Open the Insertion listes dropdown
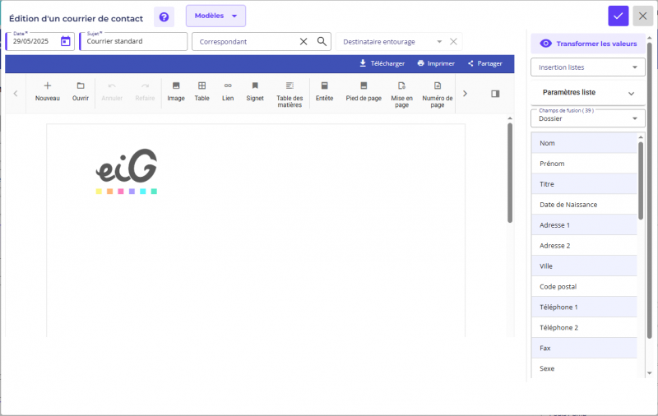Viewport: 658px width, 416px height. click(x=588, y=67)
